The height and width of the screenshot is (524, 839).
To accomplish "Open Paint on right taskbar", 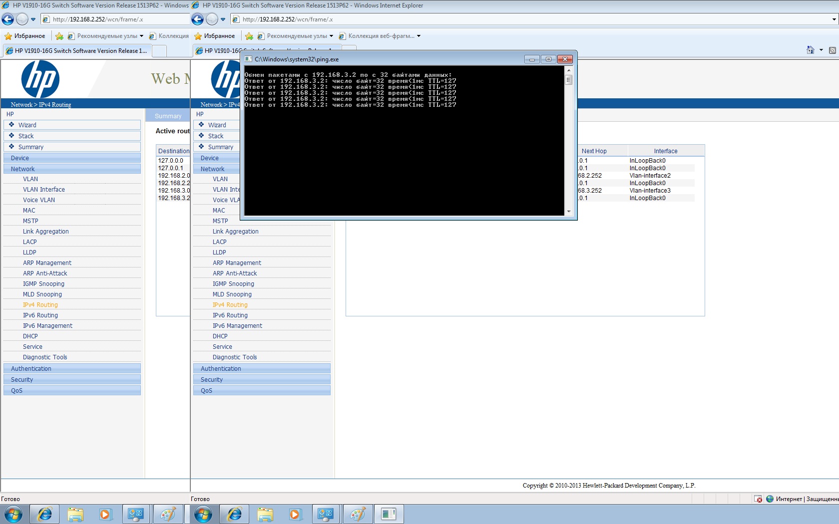I will pyautogui.click(x=358, y=514).
